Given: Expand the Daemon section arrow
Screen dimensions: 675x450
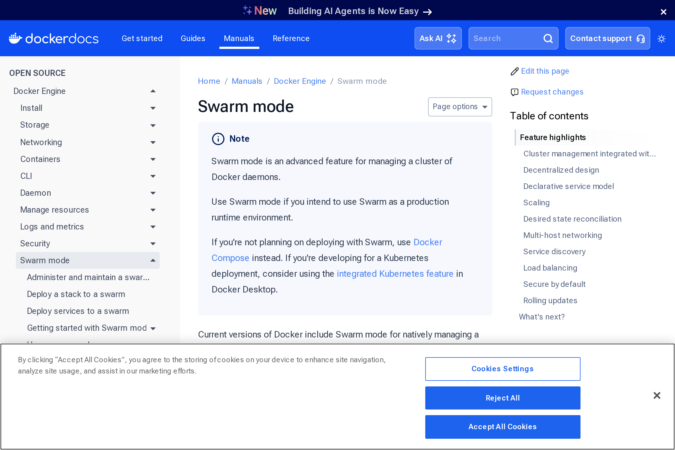Looking at the screenshot, I should pyautogui.click(x=153, y=193).
